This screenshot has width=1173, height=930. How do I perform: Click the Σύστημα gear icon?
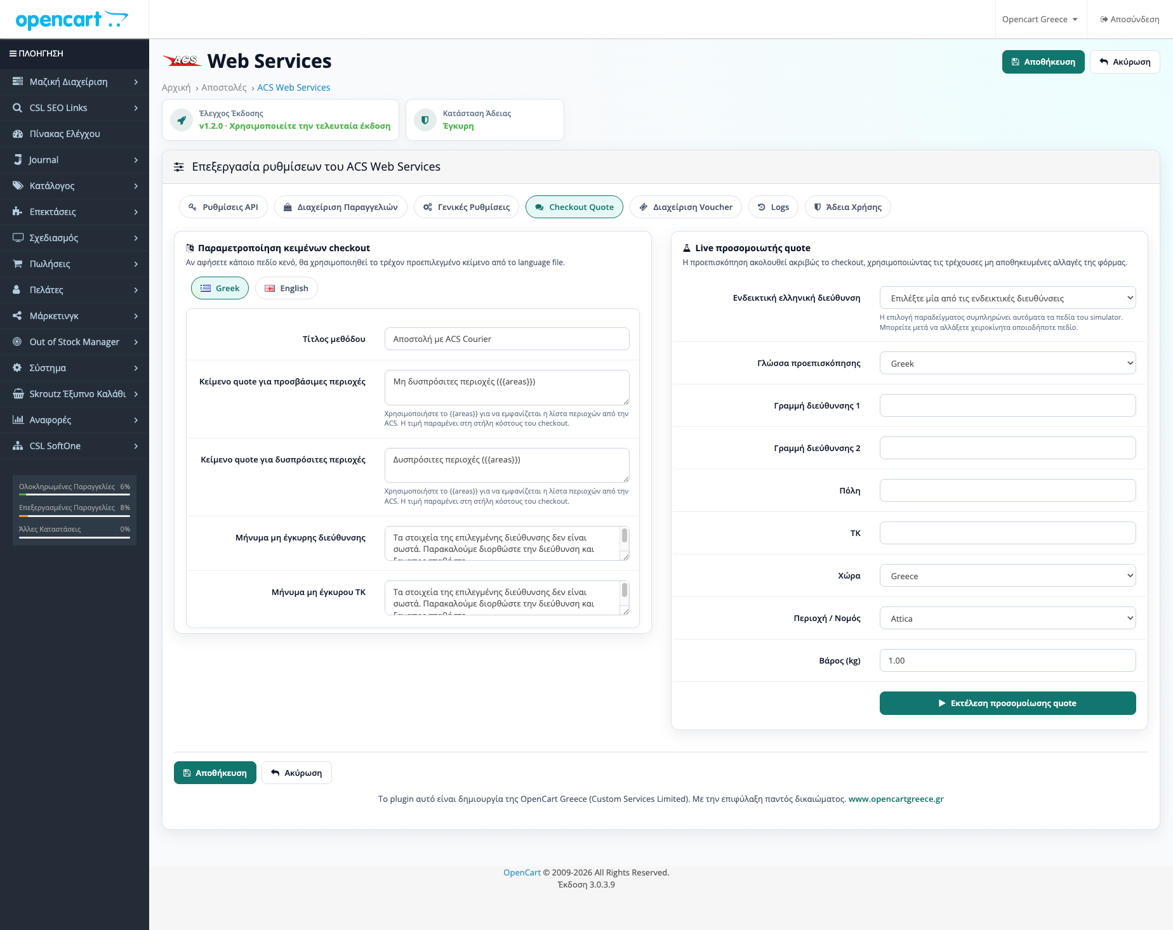17,368
